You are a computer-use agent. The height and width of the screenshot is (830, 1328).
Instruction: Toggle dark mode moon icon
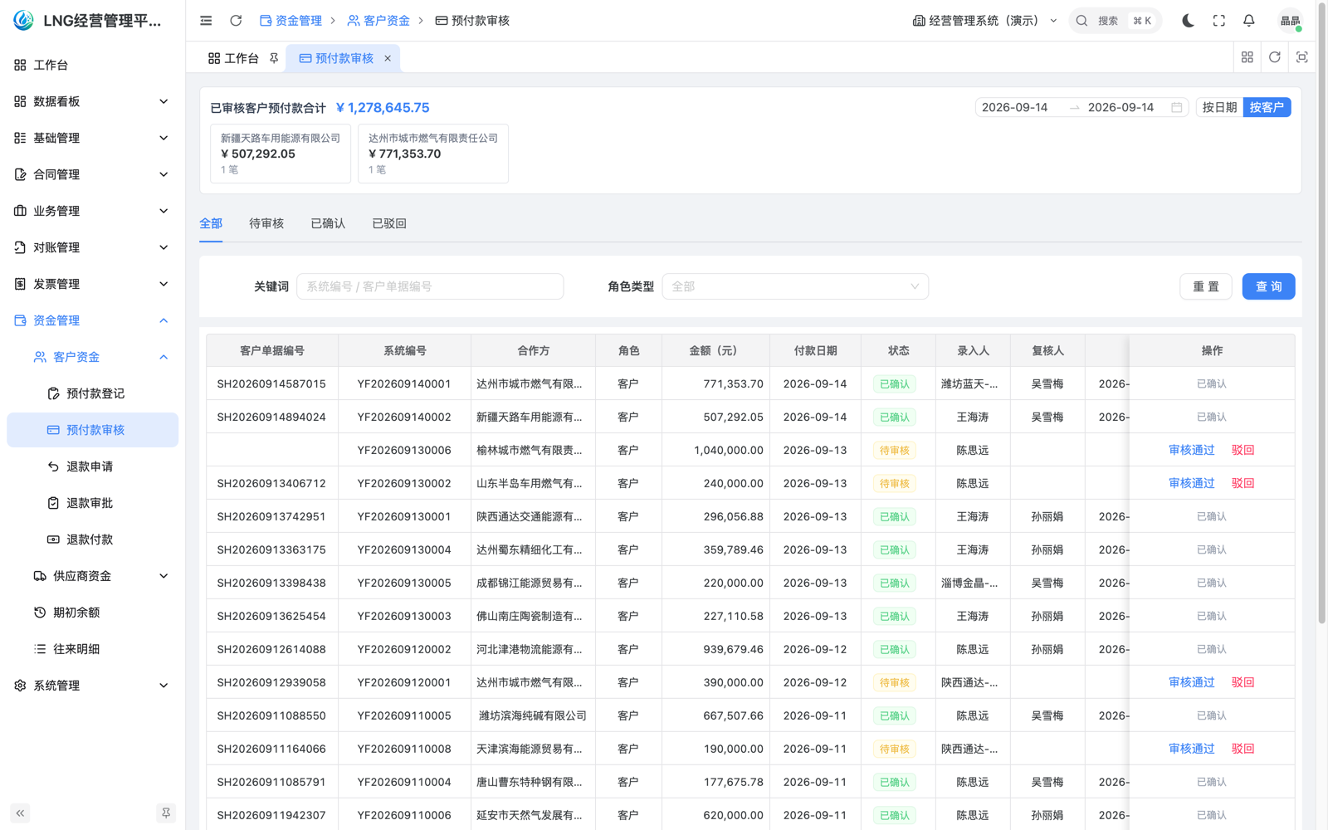pos(1188,21)
